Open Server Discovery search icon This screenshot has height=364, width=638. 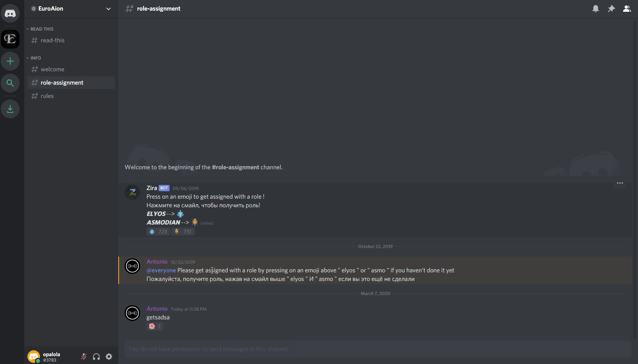10,83
